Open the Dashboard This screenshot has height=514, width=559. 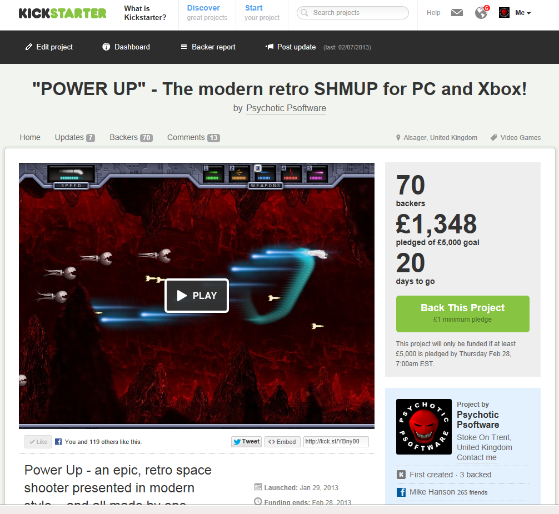pos(126,47)
